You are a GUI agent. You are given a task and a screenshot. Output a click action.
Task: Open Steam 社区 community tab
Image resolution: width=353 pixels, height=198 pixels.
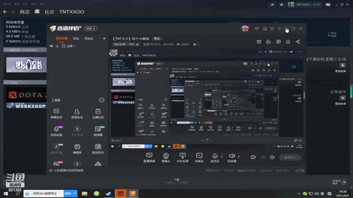49,12
